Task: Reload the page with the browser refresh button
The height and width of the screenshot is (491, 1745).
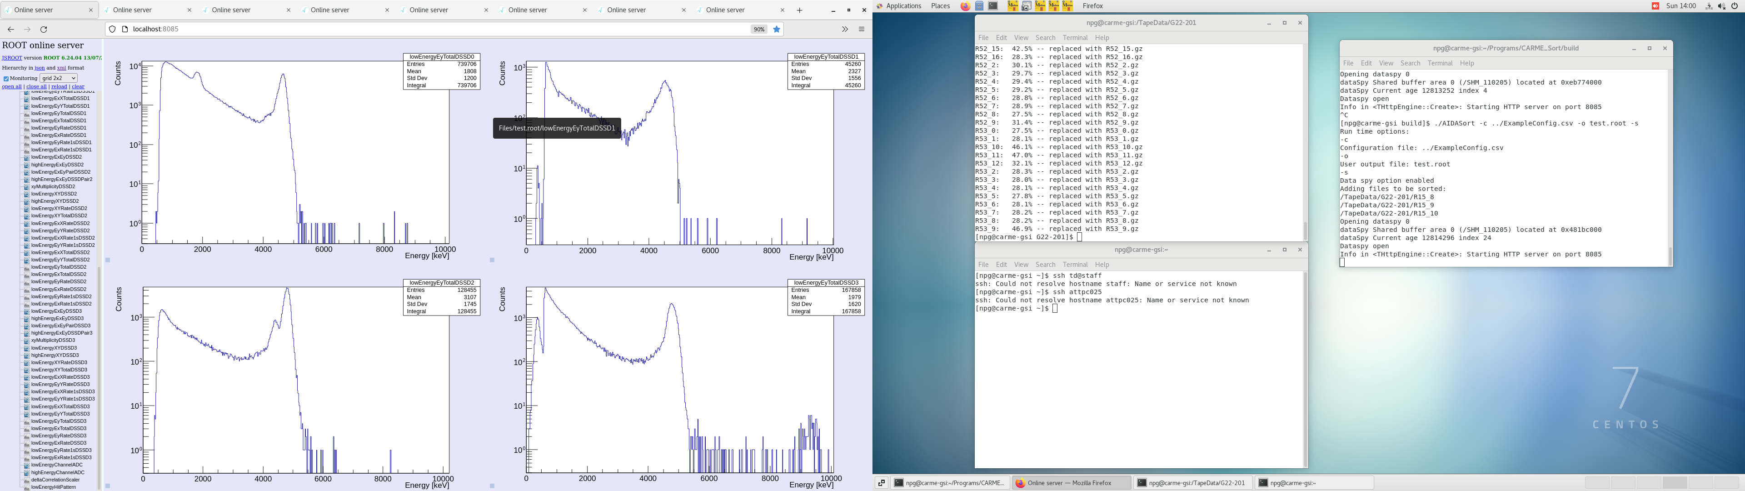Action: [x=44, y=29]
